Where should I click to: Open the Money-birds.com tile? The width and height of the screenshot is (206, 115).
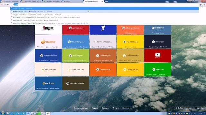[x=76, y=70]
